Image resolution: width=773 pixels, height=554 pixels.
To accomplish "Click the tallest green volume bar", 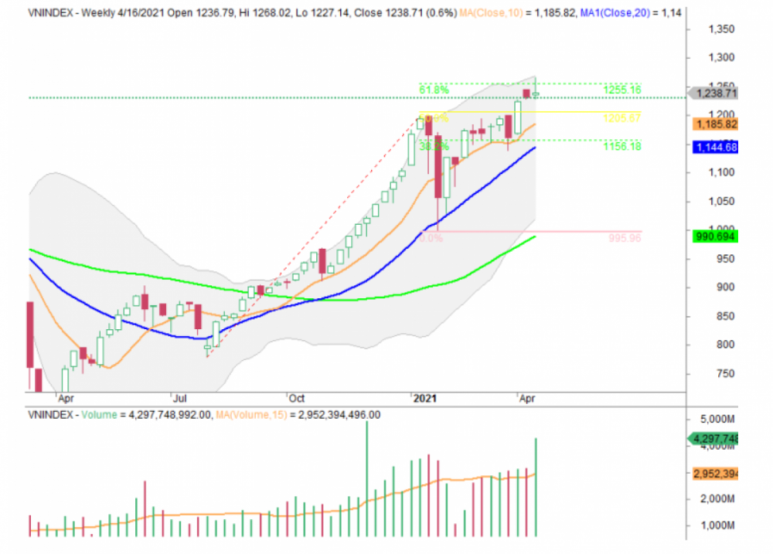I will click(366, 479).
